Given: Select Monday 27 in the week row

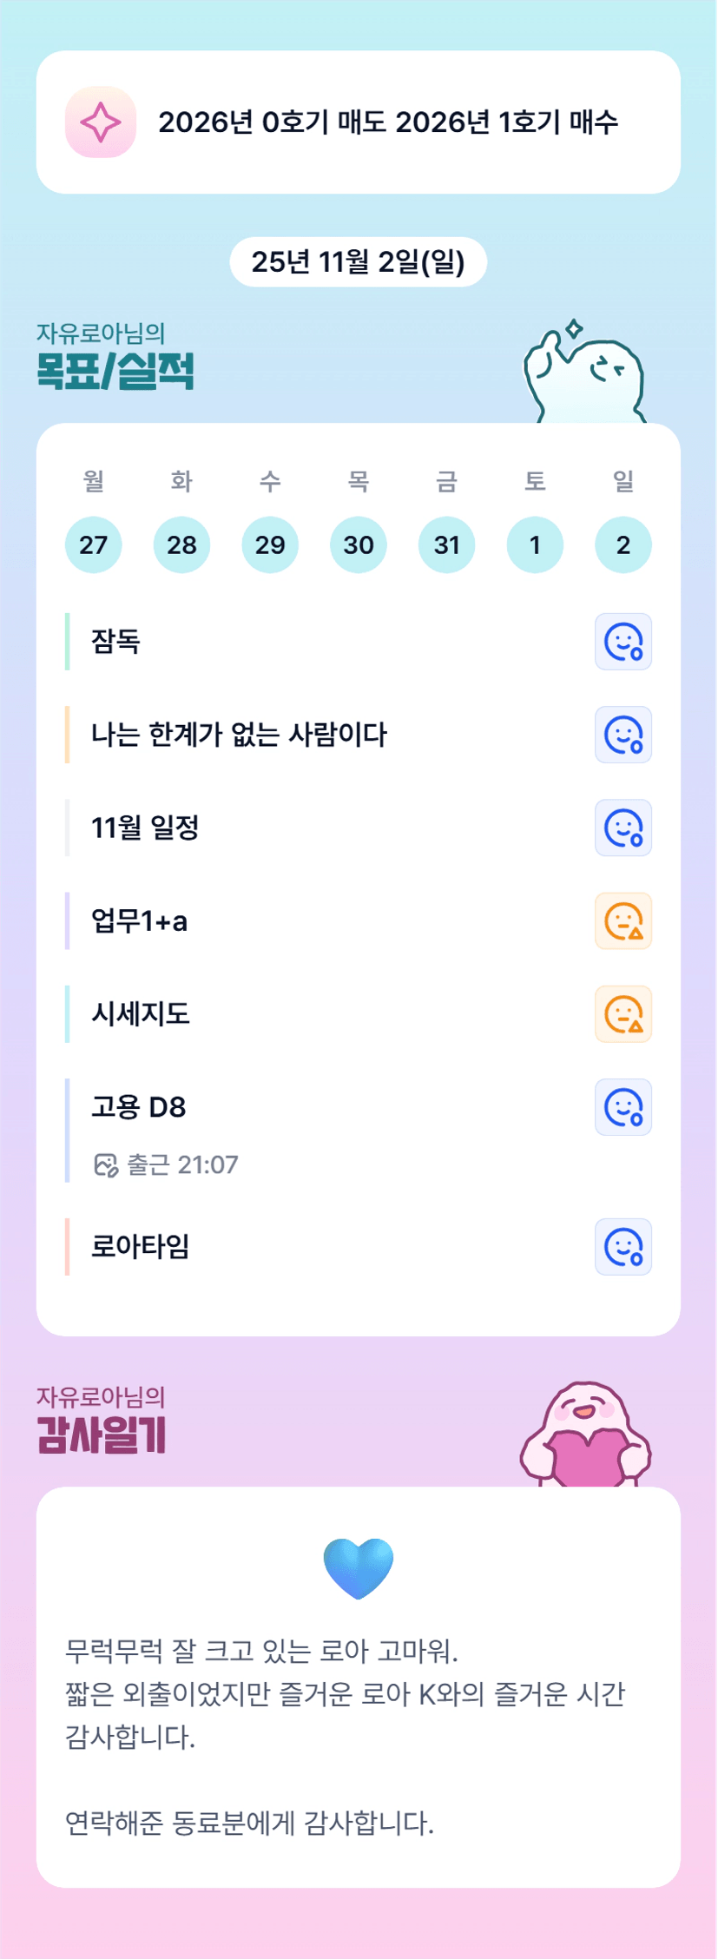Looking at the screenshot, I should [94, 545].
